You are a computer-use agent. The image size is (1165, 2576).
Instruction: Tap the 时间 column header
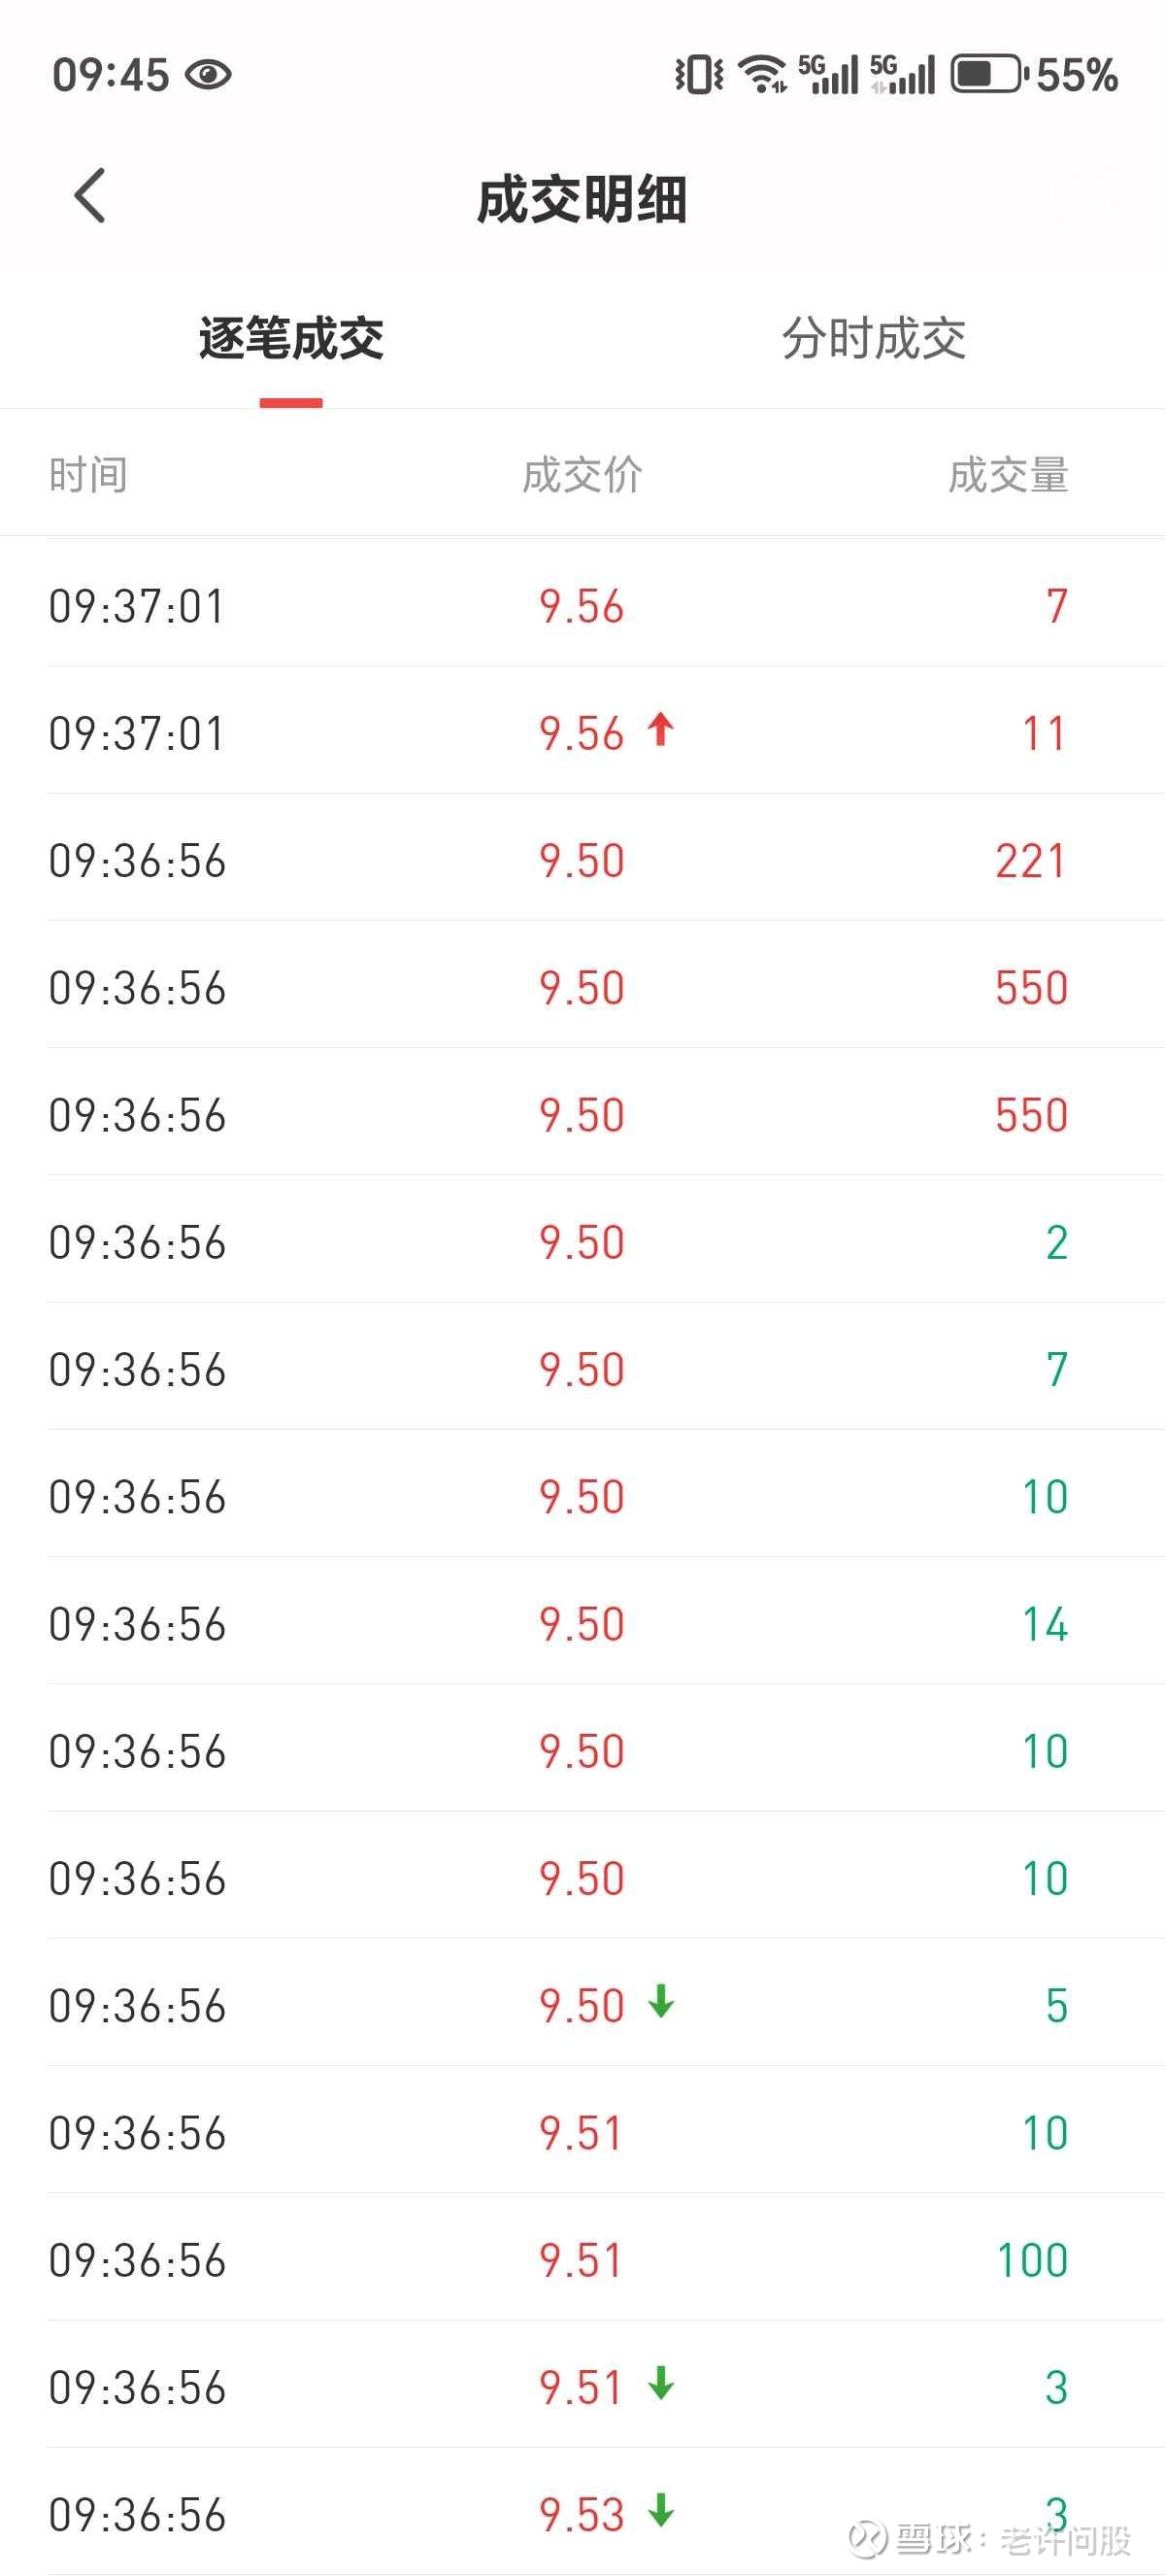pos(88,475)
